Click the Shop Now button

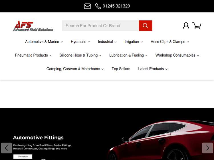pos(23,157)
